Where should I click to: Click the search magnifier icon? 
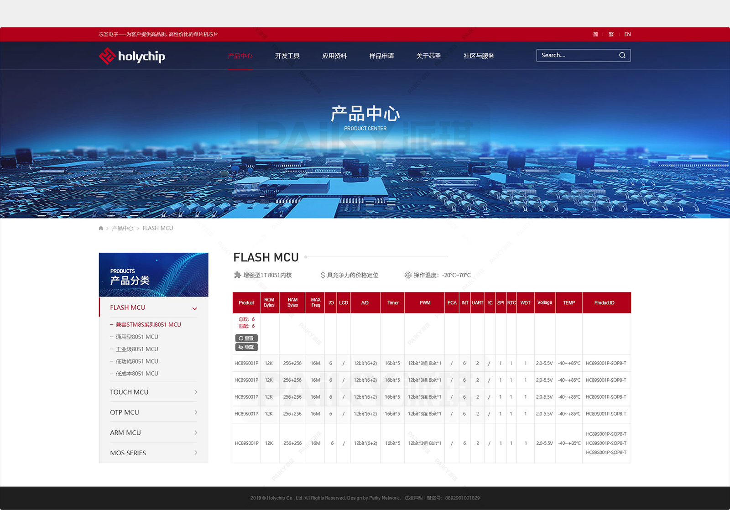[622, 55]
